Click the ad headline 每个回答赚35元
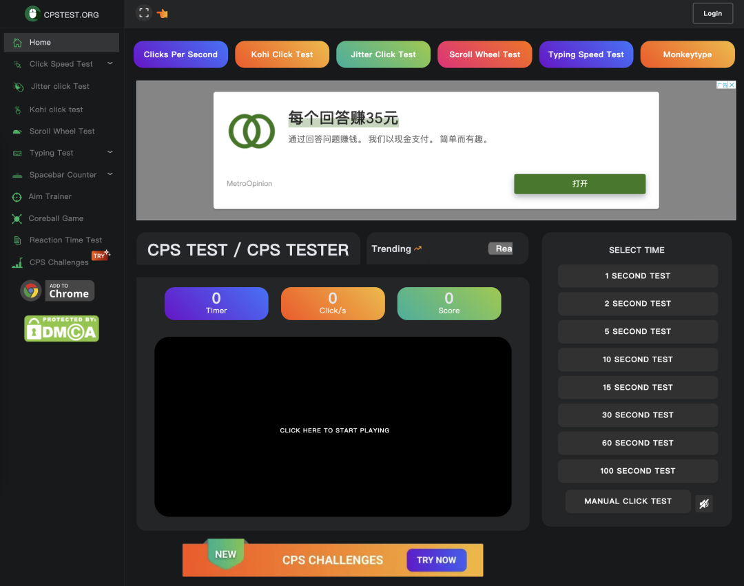 point(343,118)
